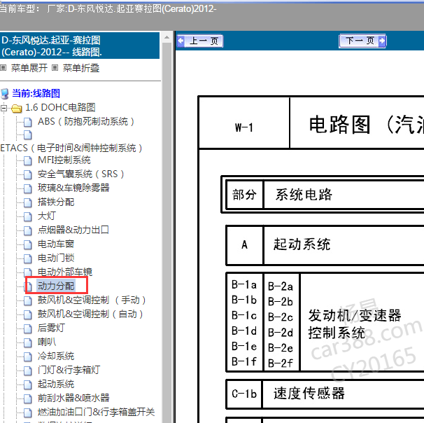Click the D-东风悦达.起亚-赛拉图 sidebar title banner
The image size is (424, 423).
click(80, 46)
